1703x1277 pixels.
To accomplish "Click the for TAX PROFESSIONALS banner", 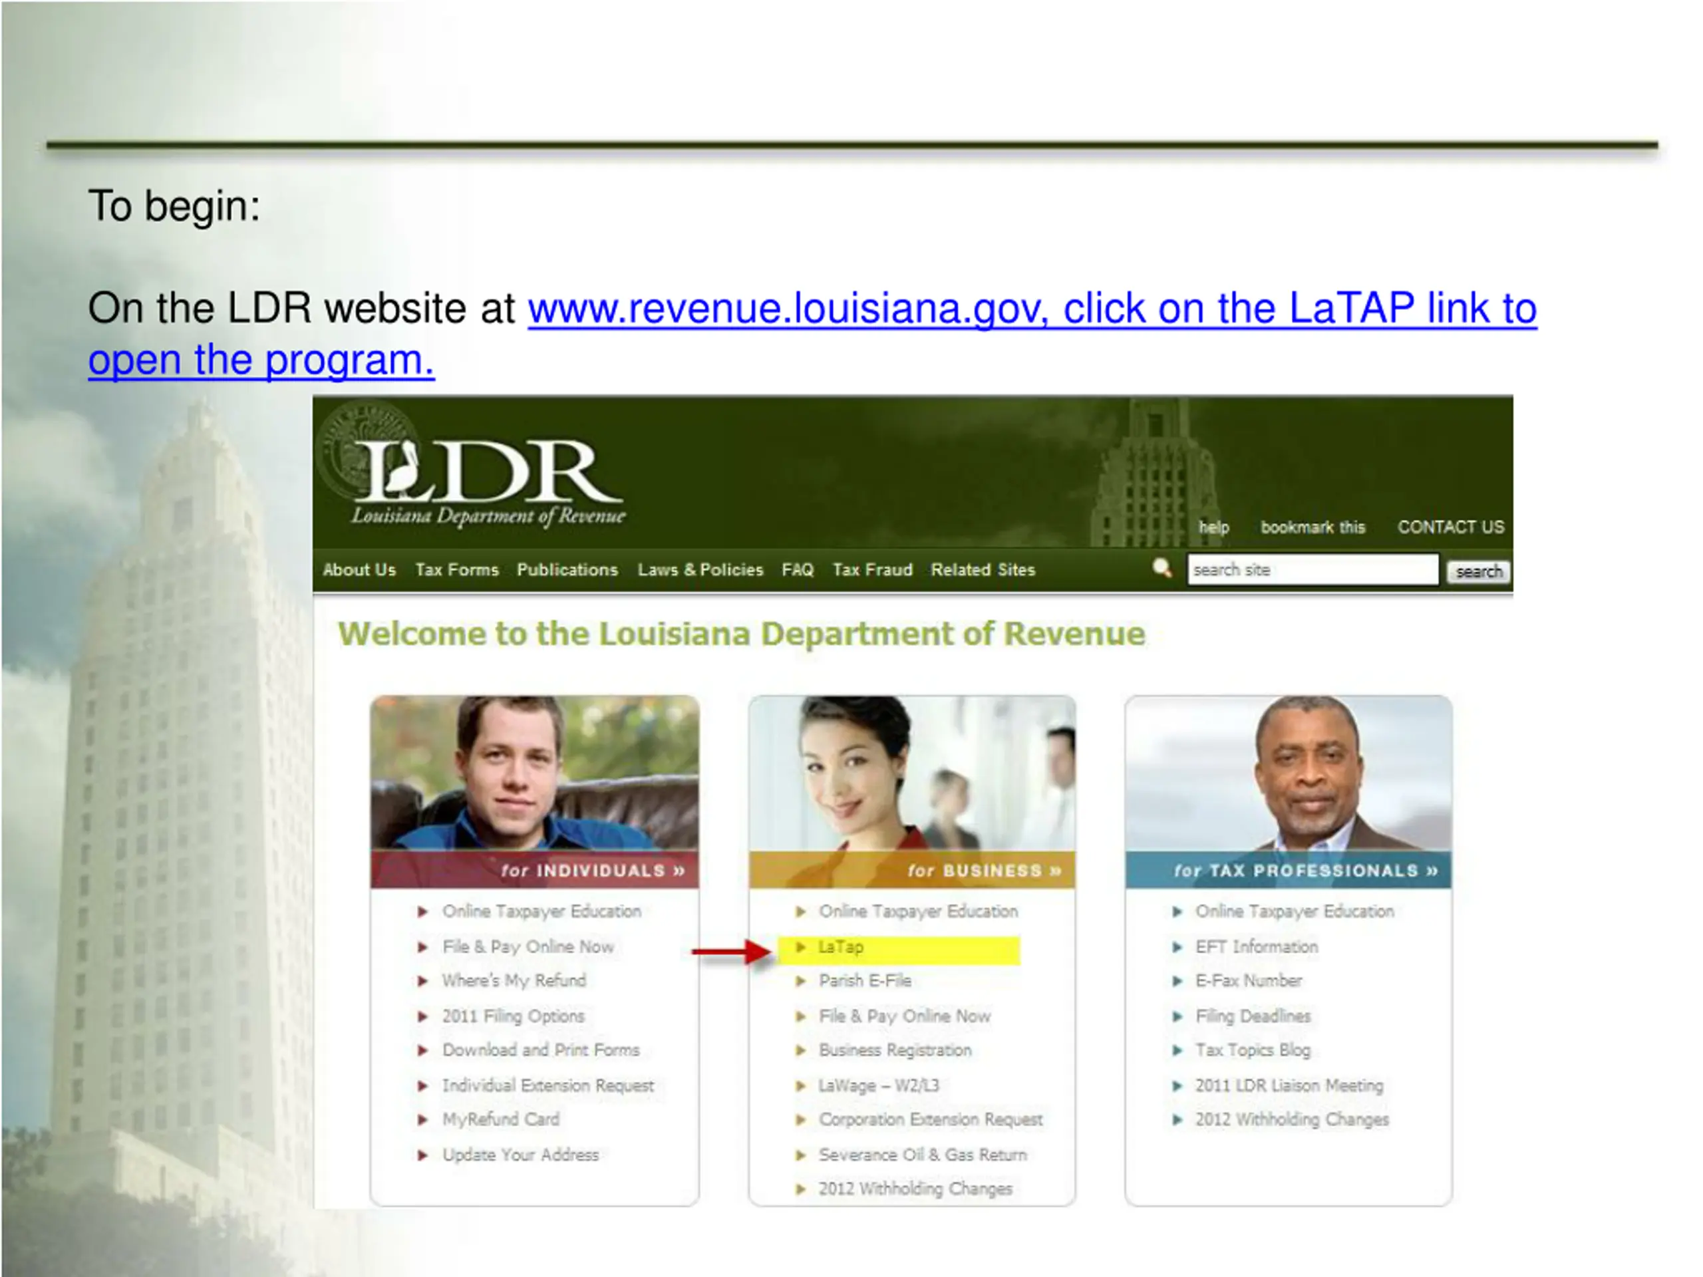I will (x=1289, y=870).
